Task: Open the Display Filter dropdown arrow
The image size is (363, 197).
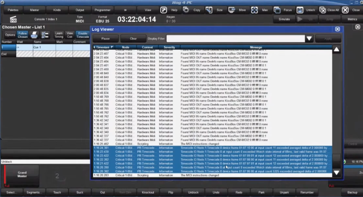Action: pos(309,39)
